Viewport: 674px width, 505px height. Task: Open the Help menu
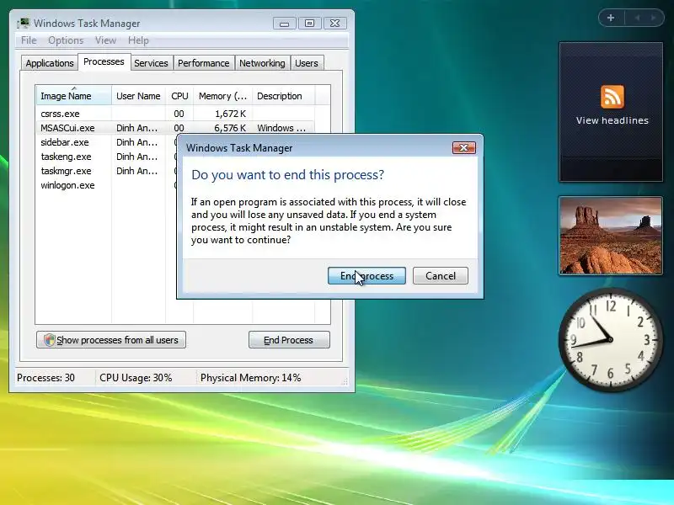tap(138, 40)
